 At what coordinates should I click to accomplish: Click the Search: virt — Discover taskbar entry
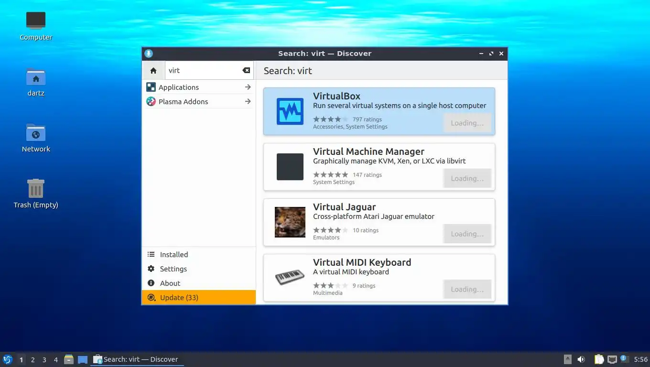point(137,359)
